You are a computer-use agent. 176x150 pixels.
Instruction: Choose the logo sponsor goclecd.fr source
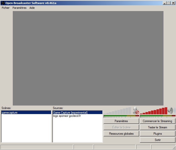[67, 116]
